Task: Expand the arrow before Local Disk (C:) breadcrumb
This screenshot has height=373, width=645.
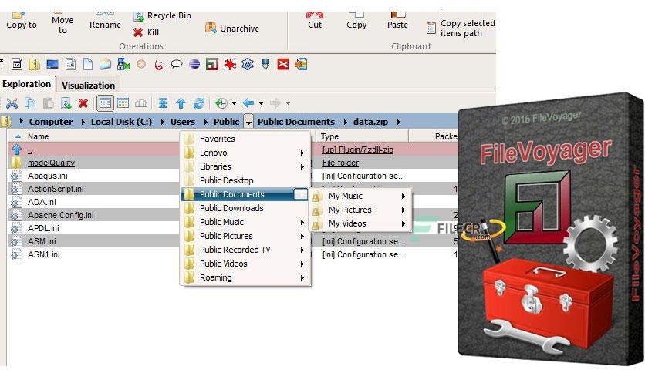Action: click(x=83, y=122)
